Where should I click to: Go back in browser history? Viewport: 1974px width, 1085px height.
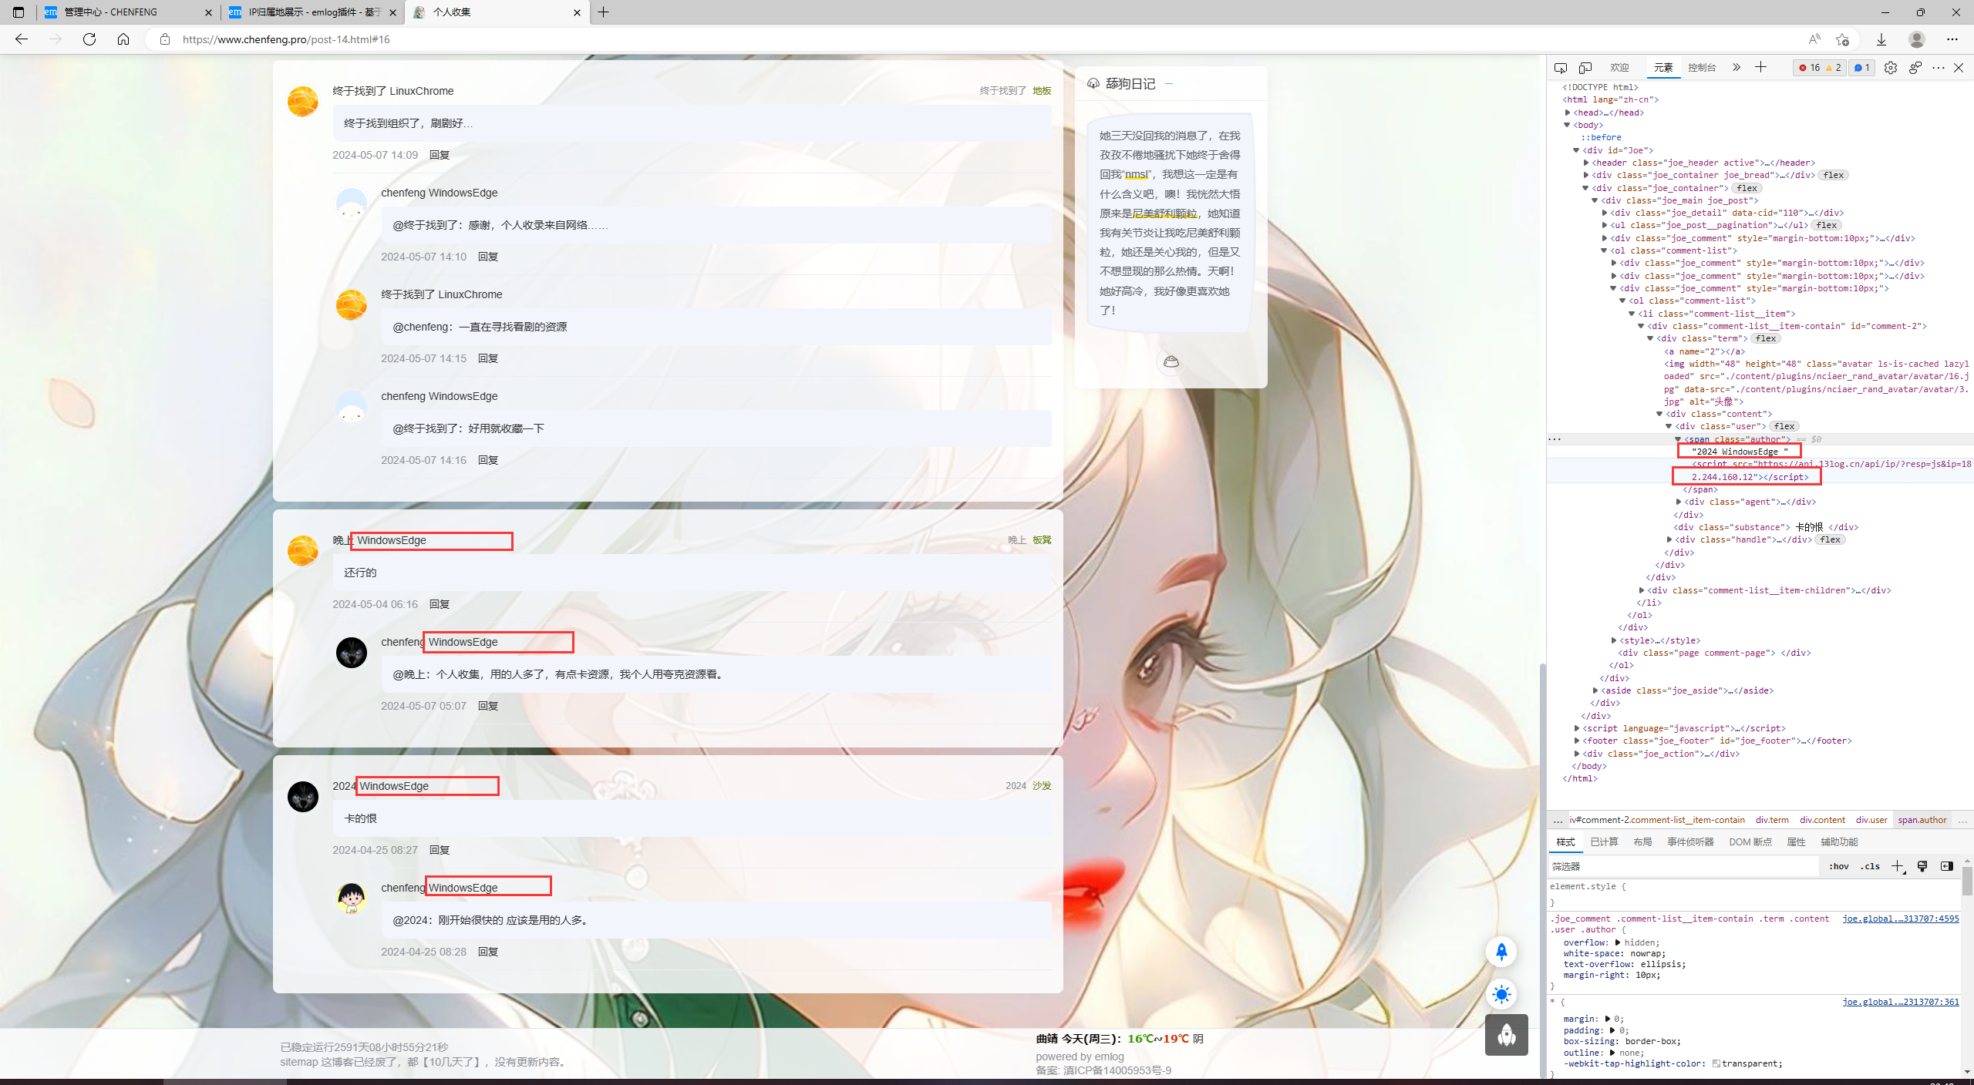tap(22, 39)
